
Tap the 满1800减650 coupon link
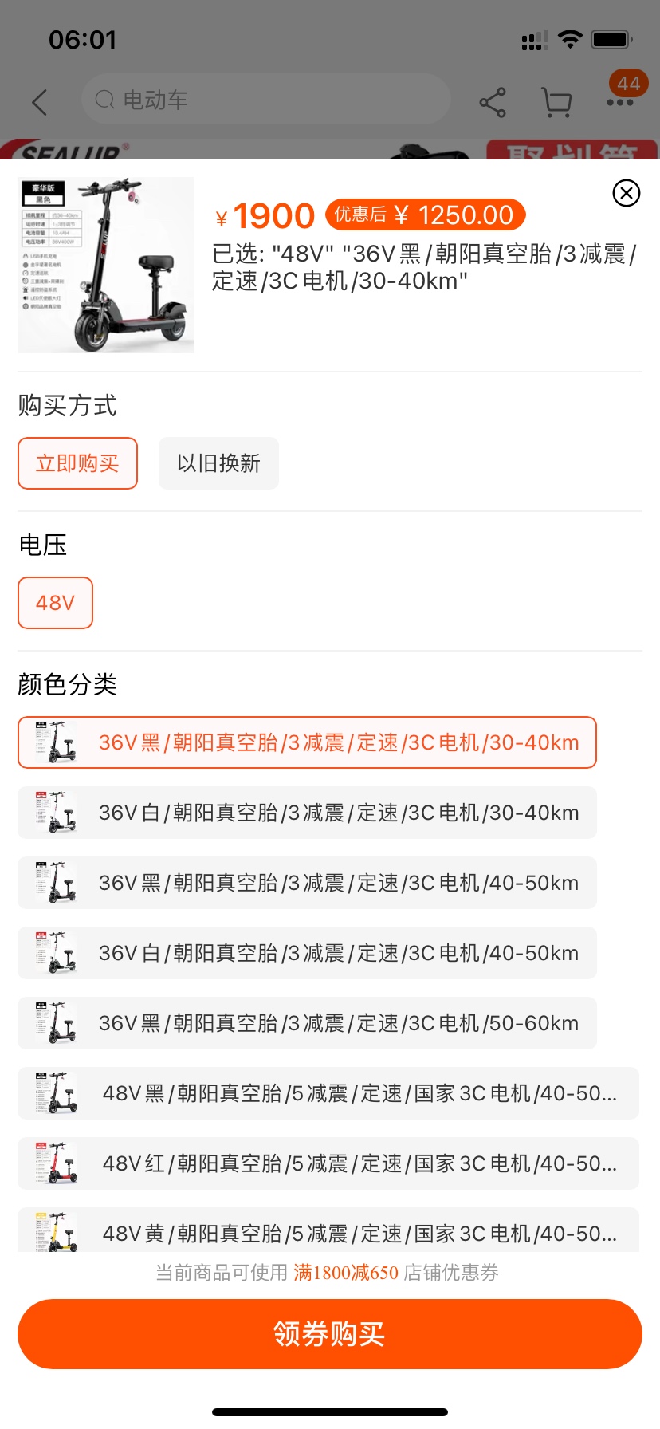pos(346,1273)
